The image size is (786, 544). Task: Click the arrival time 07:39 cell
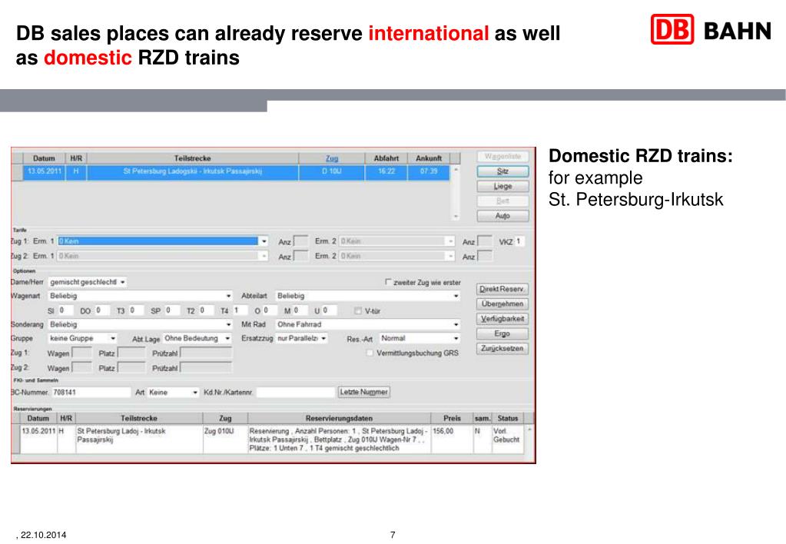(429, 171)
